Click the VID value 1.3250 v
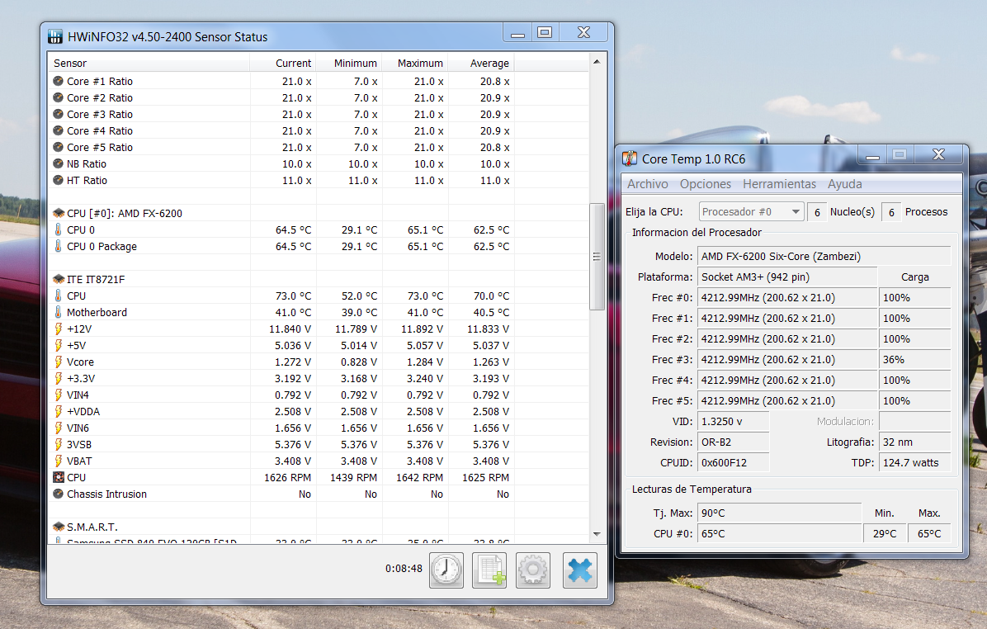This screenshot has height=629, width=987. pyautogui.click(x=734, y=421)
